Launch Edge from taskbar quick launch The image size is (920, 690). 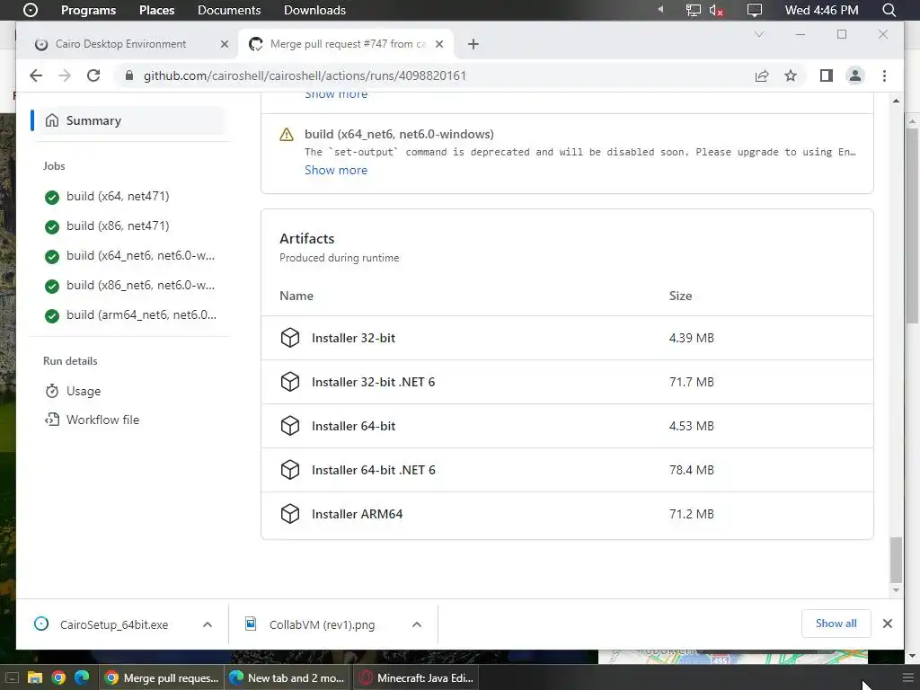pos(82,677)
